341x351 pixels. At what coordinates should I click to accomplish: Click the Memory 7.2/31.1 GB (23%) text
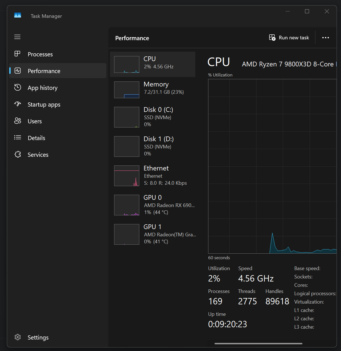164,92
